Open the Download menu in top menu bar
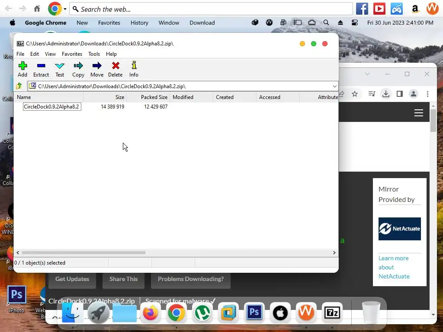This screenshot has height=332, width=443. 202,22
